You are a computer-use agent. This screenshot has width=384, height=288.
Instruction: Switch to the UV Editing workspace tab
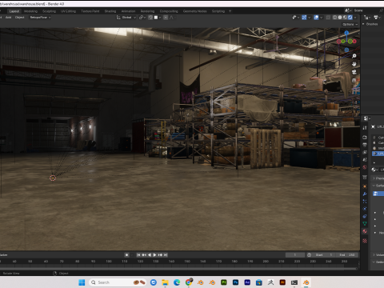pos(68,11)
